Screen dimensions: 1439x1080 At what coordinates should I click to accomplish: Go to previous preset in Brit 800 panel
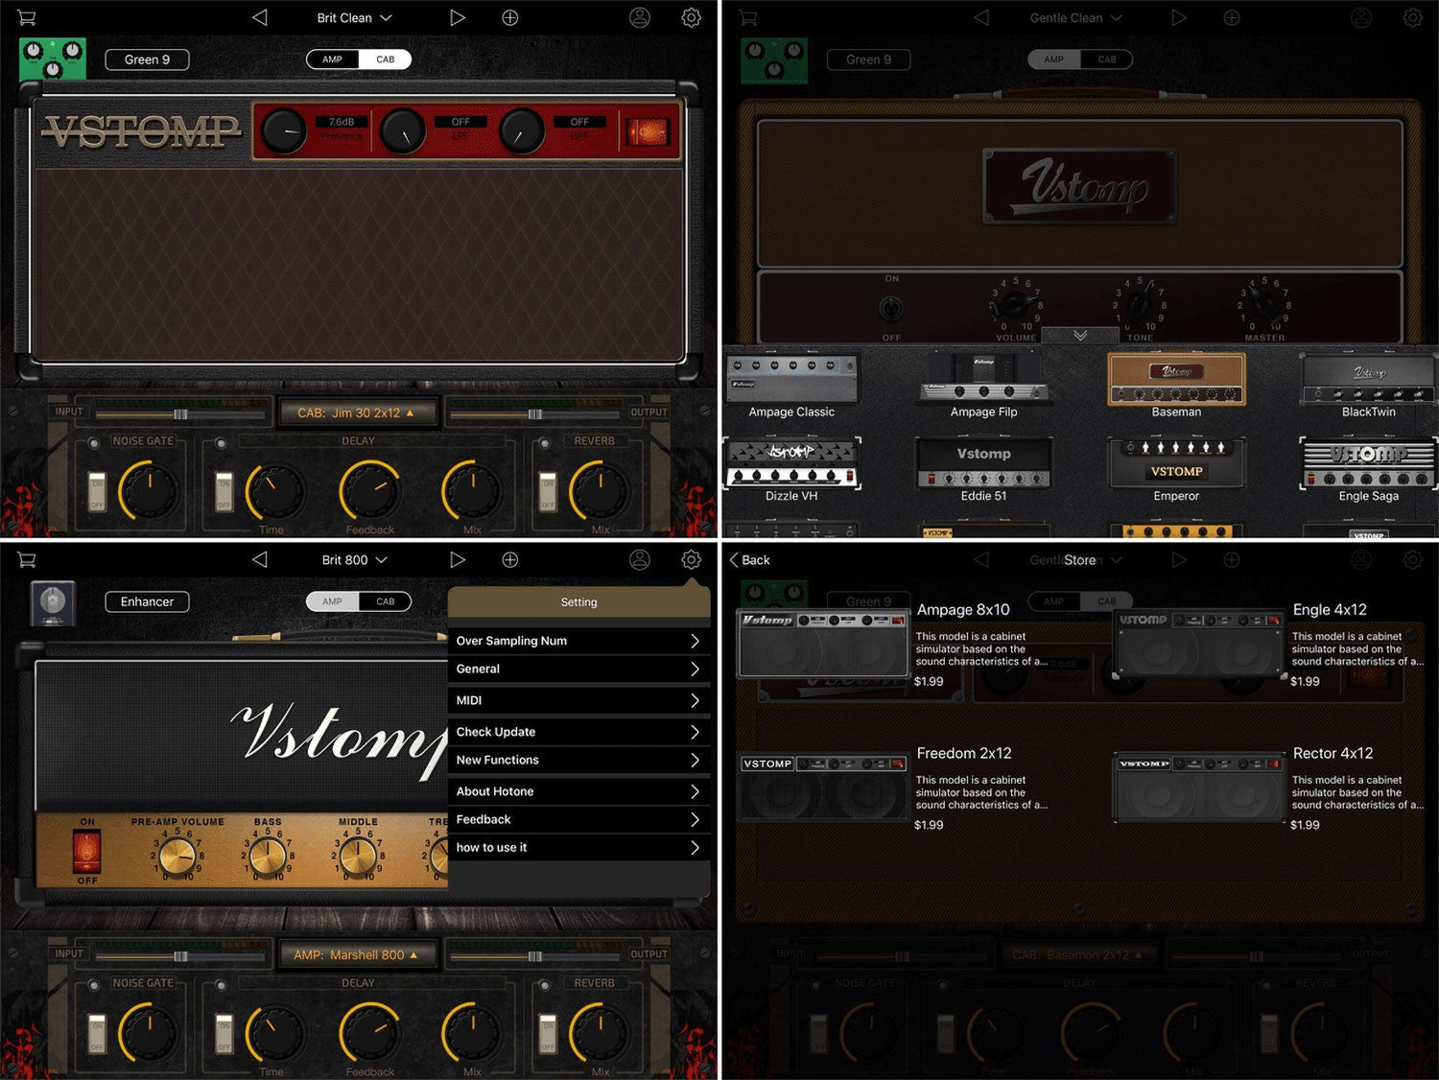click(x=260, y=559)
